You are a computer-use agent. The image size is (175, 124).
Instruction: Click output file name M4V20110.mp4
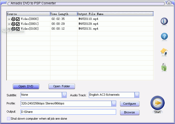tap(88, 19)
